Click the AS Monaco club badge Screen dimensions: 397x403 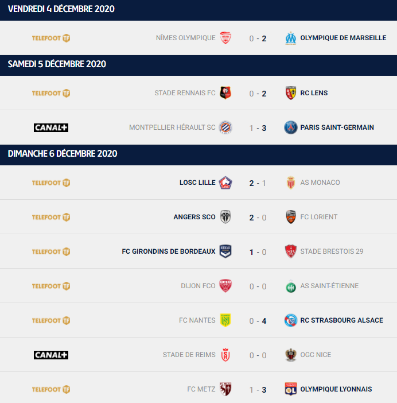(291, 183)
